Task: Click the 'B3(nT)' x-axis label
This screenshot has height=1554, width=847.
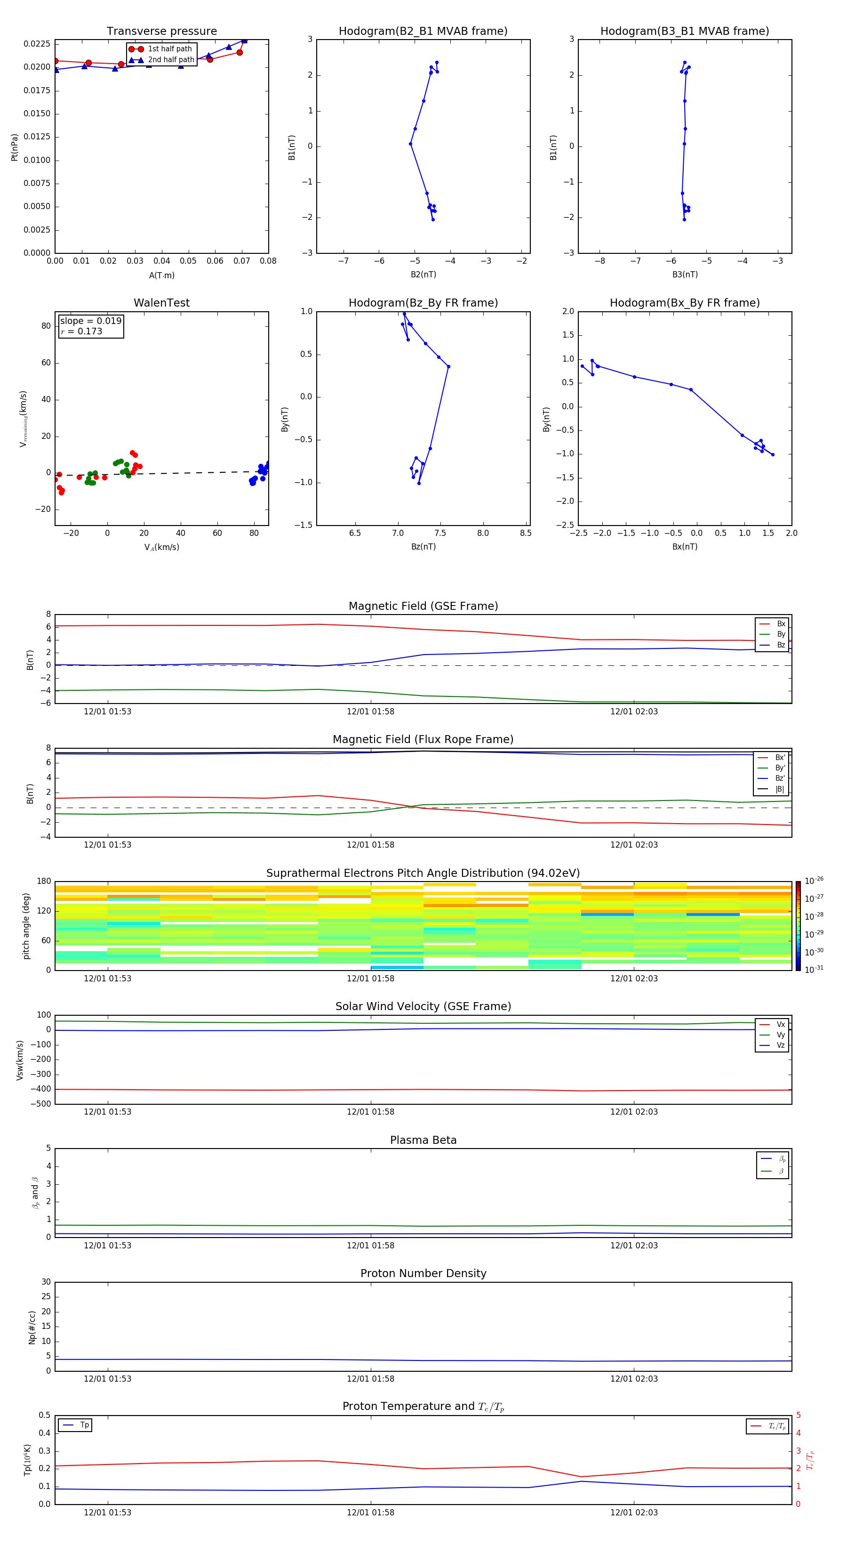Action: click(x=685, y=275)
